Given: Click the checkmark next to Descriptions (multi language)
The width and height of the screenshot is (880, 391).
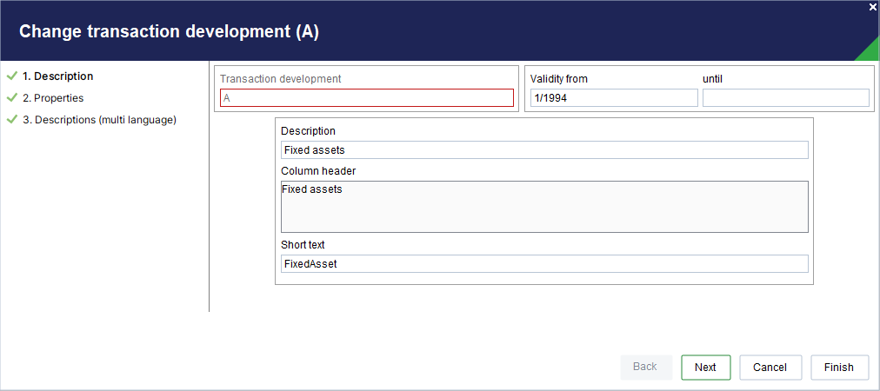Looking at the screenshot, I should (x=12, y=120).
